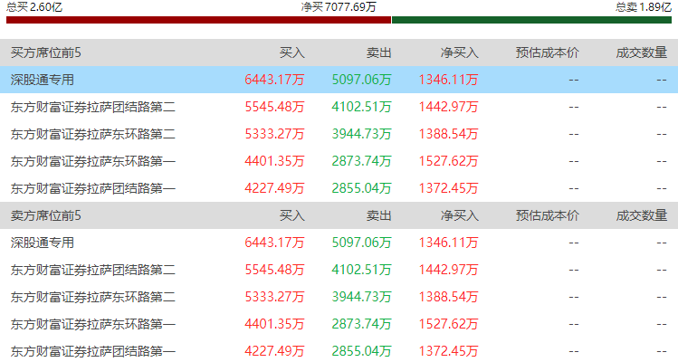Select the 净买 7077.69万 label
The height and width of the screenshot is (362, 678).
click(x=339, y=7)
